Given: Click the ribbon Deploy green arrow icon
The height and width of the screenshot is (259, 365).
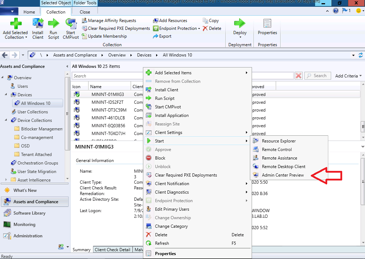Looking at the screenshot, I should point(240,23).
